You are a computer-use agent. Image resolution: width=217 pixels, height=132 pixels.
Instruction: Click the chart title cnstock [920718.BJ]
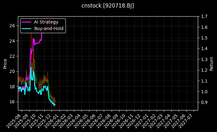pos(108,6)
